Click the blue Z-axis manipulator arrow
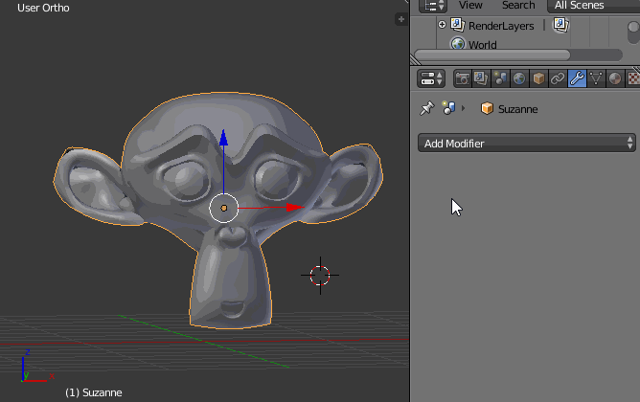 pos(223,138)
